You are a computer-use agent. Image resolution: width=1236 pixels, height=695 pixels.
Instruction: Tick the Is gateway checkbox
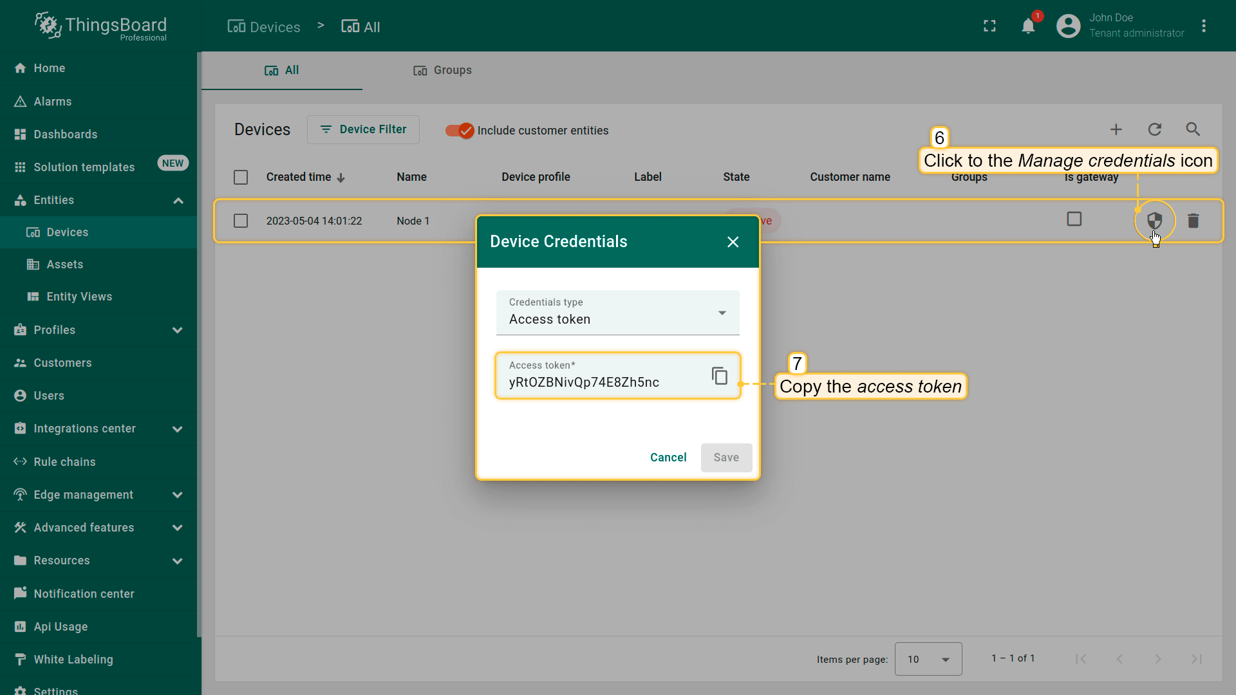tap(1074, 219)
